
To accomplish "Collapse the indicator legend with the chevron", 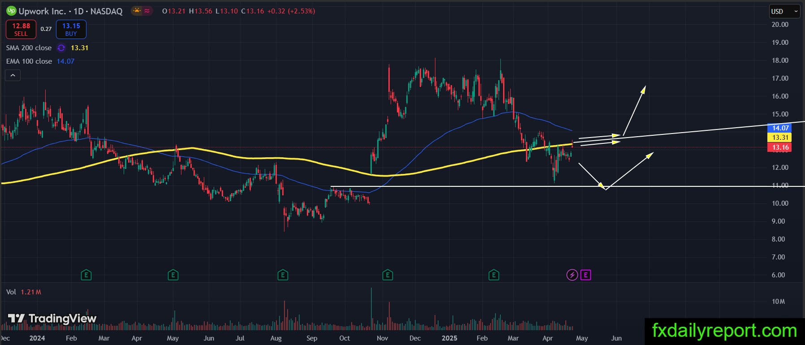I will [13, 76].
